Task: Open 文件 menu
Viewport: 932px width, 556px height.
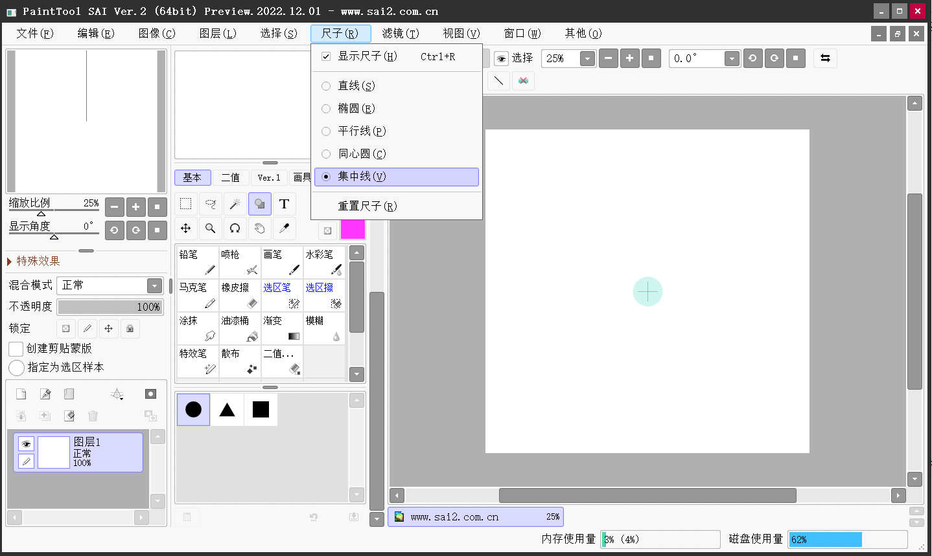Action: pyautogui.click(x=35, y=33)
